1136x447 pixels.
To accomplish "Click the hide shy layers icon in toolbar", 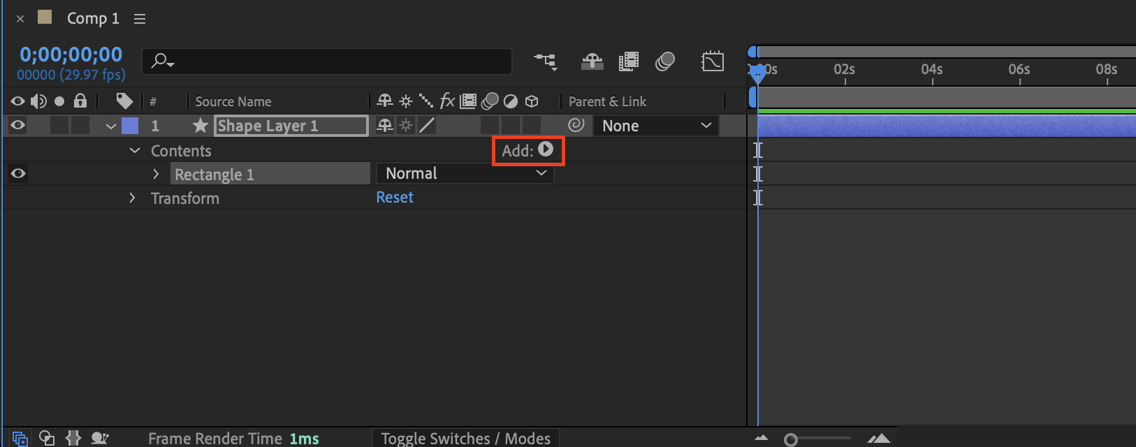I will [592, 61].
